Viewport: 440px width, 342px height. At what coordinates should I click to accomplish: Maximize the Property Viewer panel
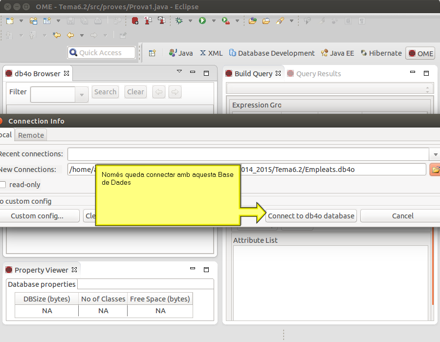206,270
